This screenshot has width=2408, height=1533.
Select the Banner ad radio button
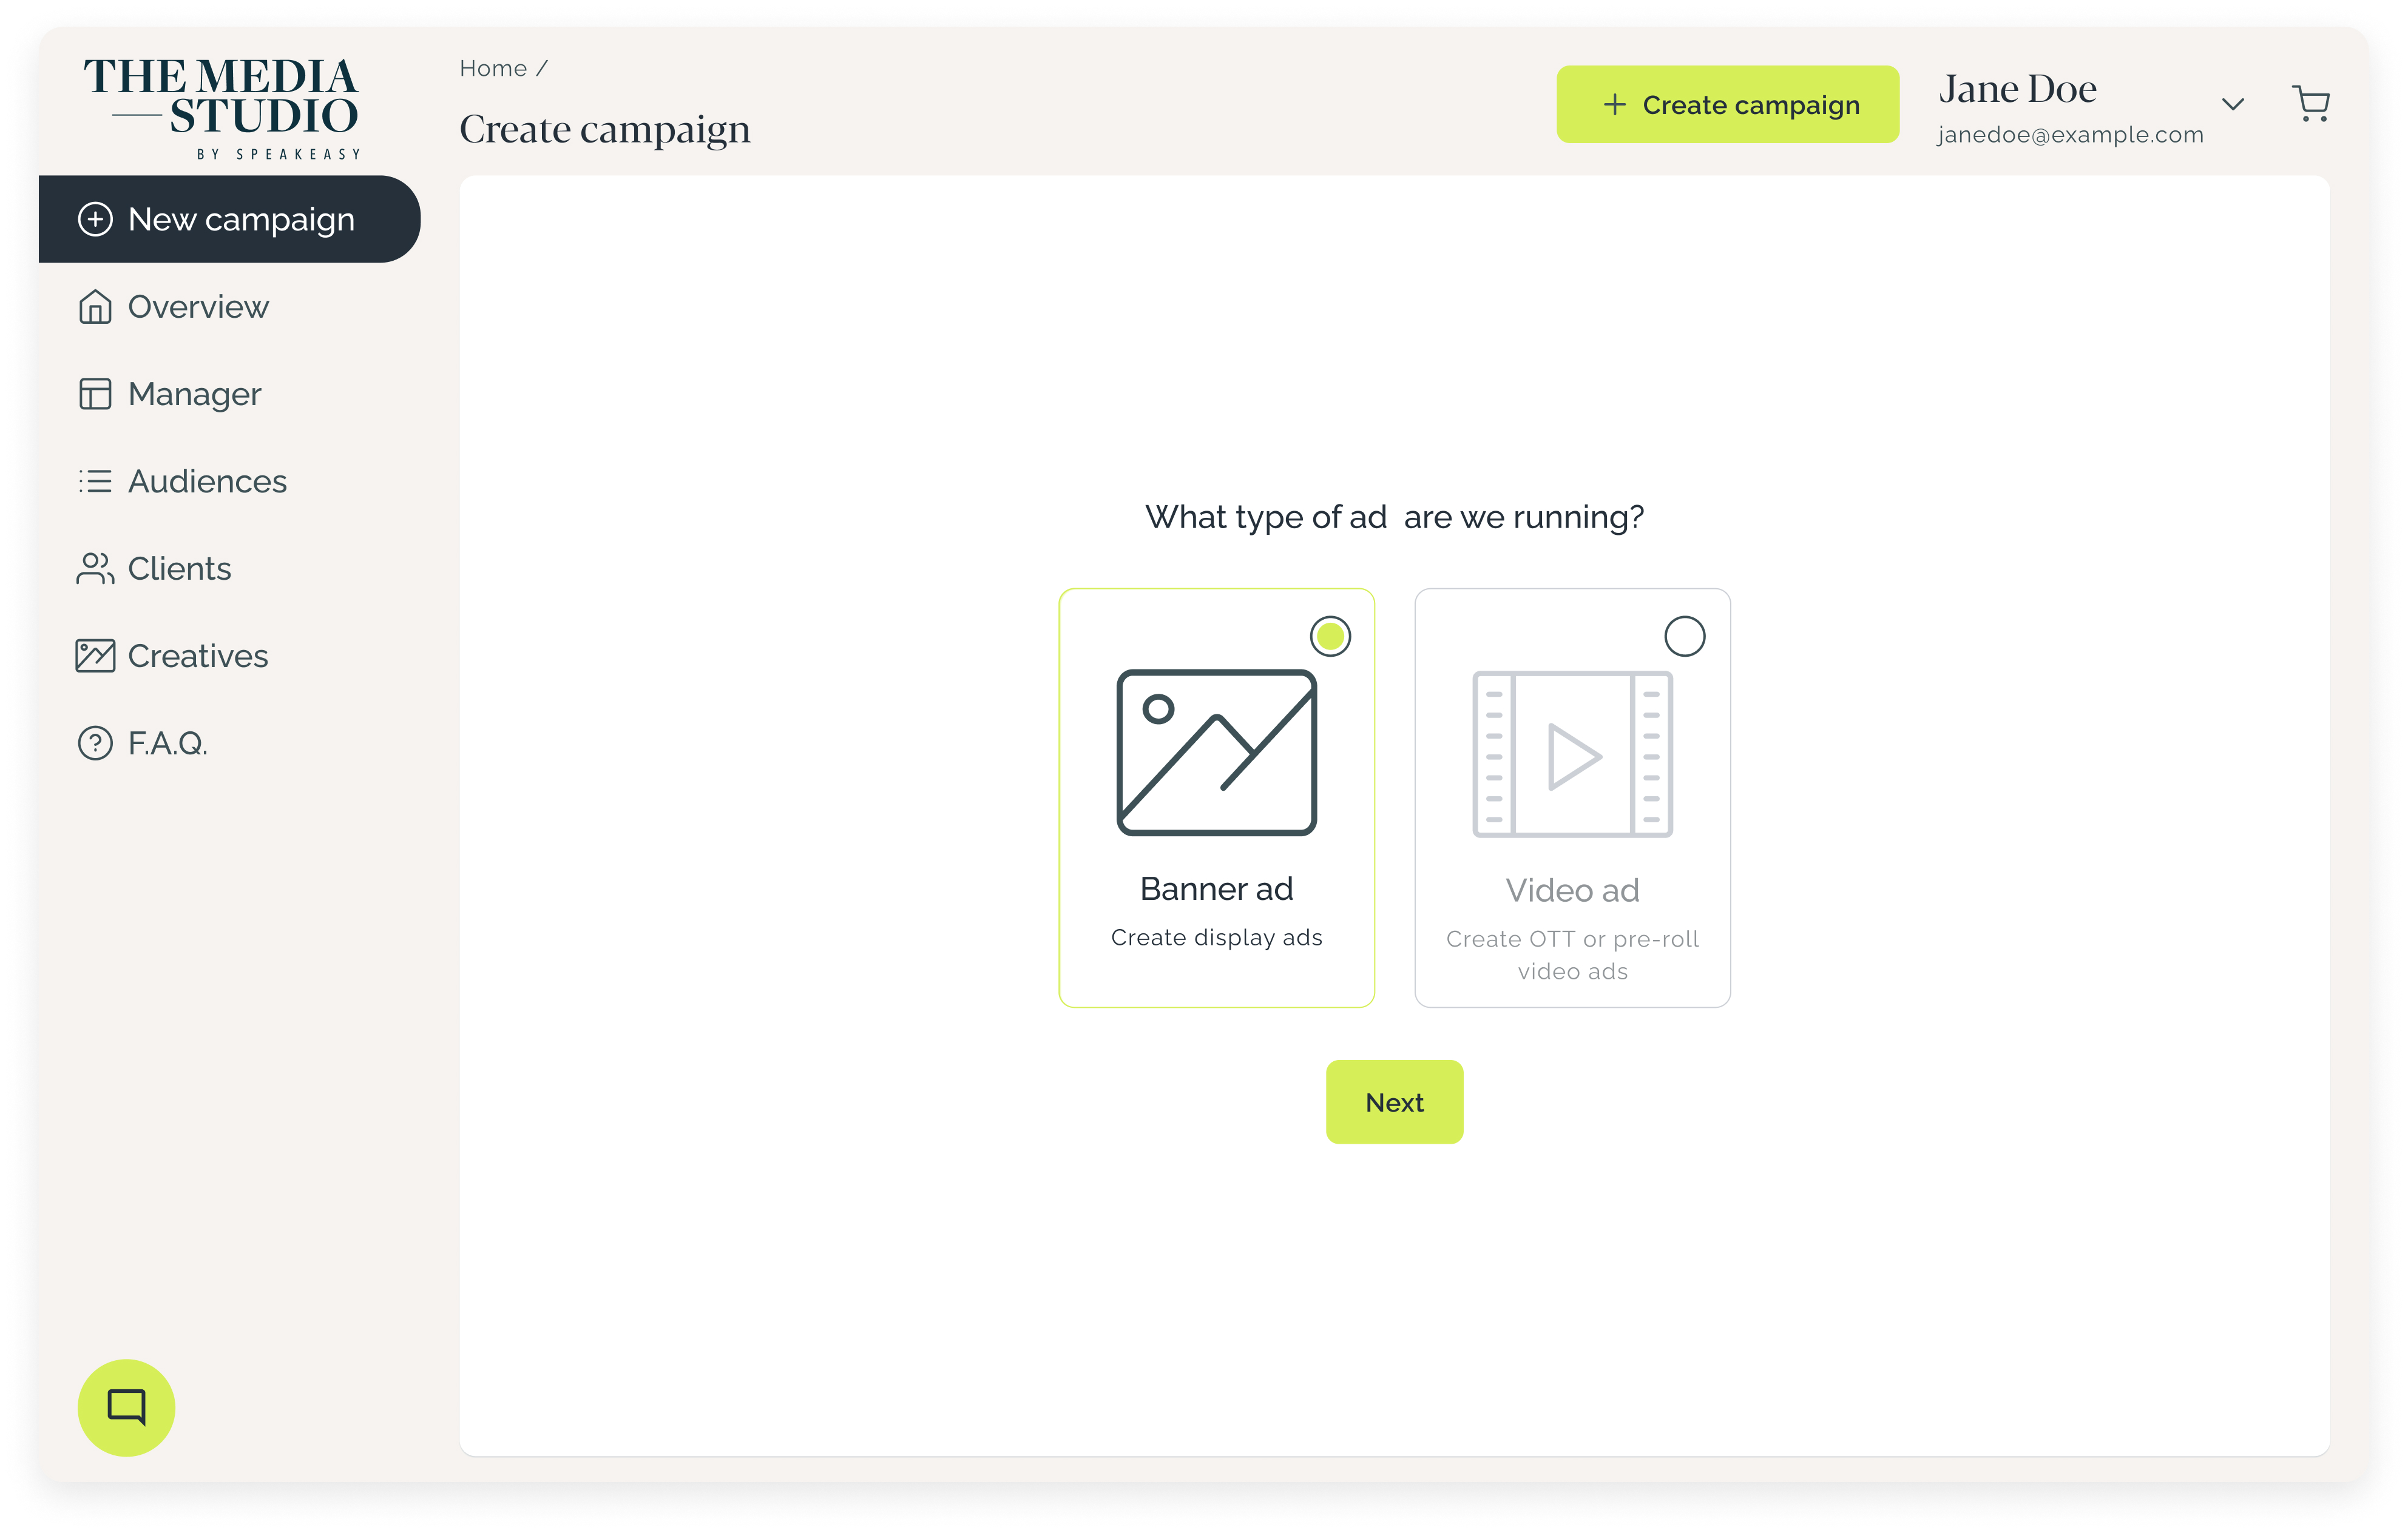click(x=1330, y=637)
